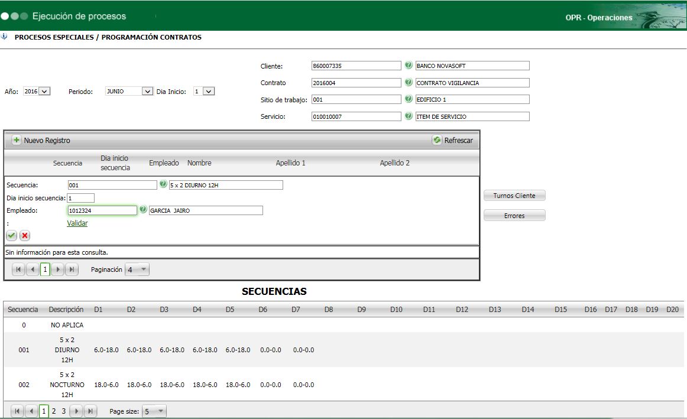Click D1 value 6.0-18.0 in row 001
687x419 pixels.
(x=106, y=350)
